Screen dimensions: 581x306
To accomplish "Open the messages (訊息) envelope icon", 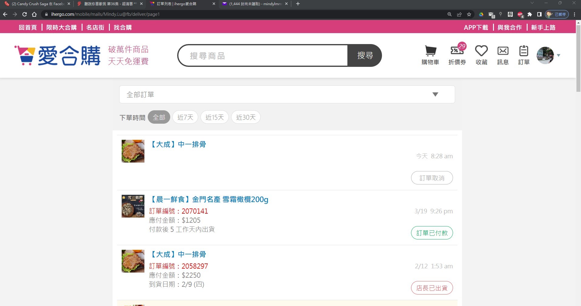I will tap(503, 55).
